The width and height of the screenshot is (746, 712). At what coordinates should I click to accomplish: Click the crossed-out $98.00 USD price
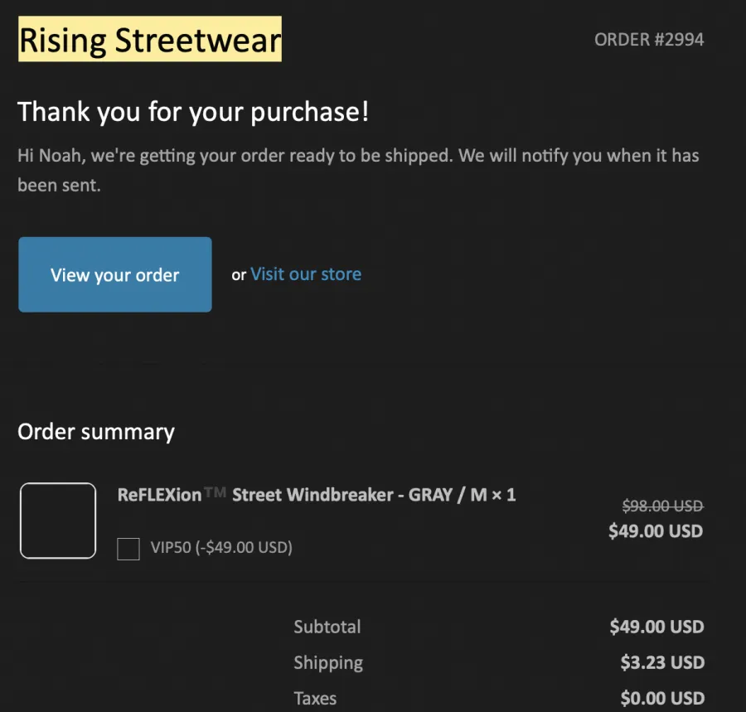pyautogui.click(x=663, y=506)
